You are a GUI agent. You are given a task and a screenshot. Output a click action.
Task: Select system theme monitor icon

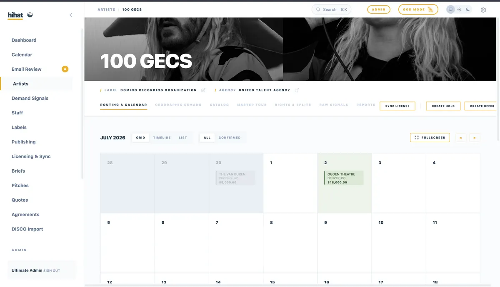[450, 10]
